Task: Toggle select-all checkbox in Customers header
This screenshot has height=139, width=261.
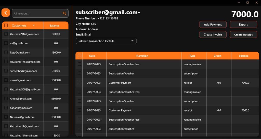Action: click(6, 26)
